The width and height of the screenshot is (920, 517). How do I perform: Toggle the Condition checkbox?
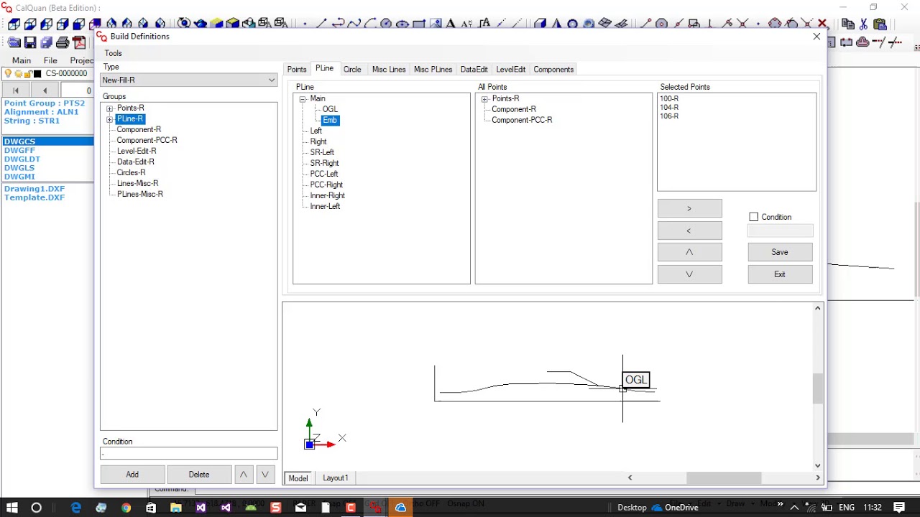pyautogui.click(x=753, y=217)
